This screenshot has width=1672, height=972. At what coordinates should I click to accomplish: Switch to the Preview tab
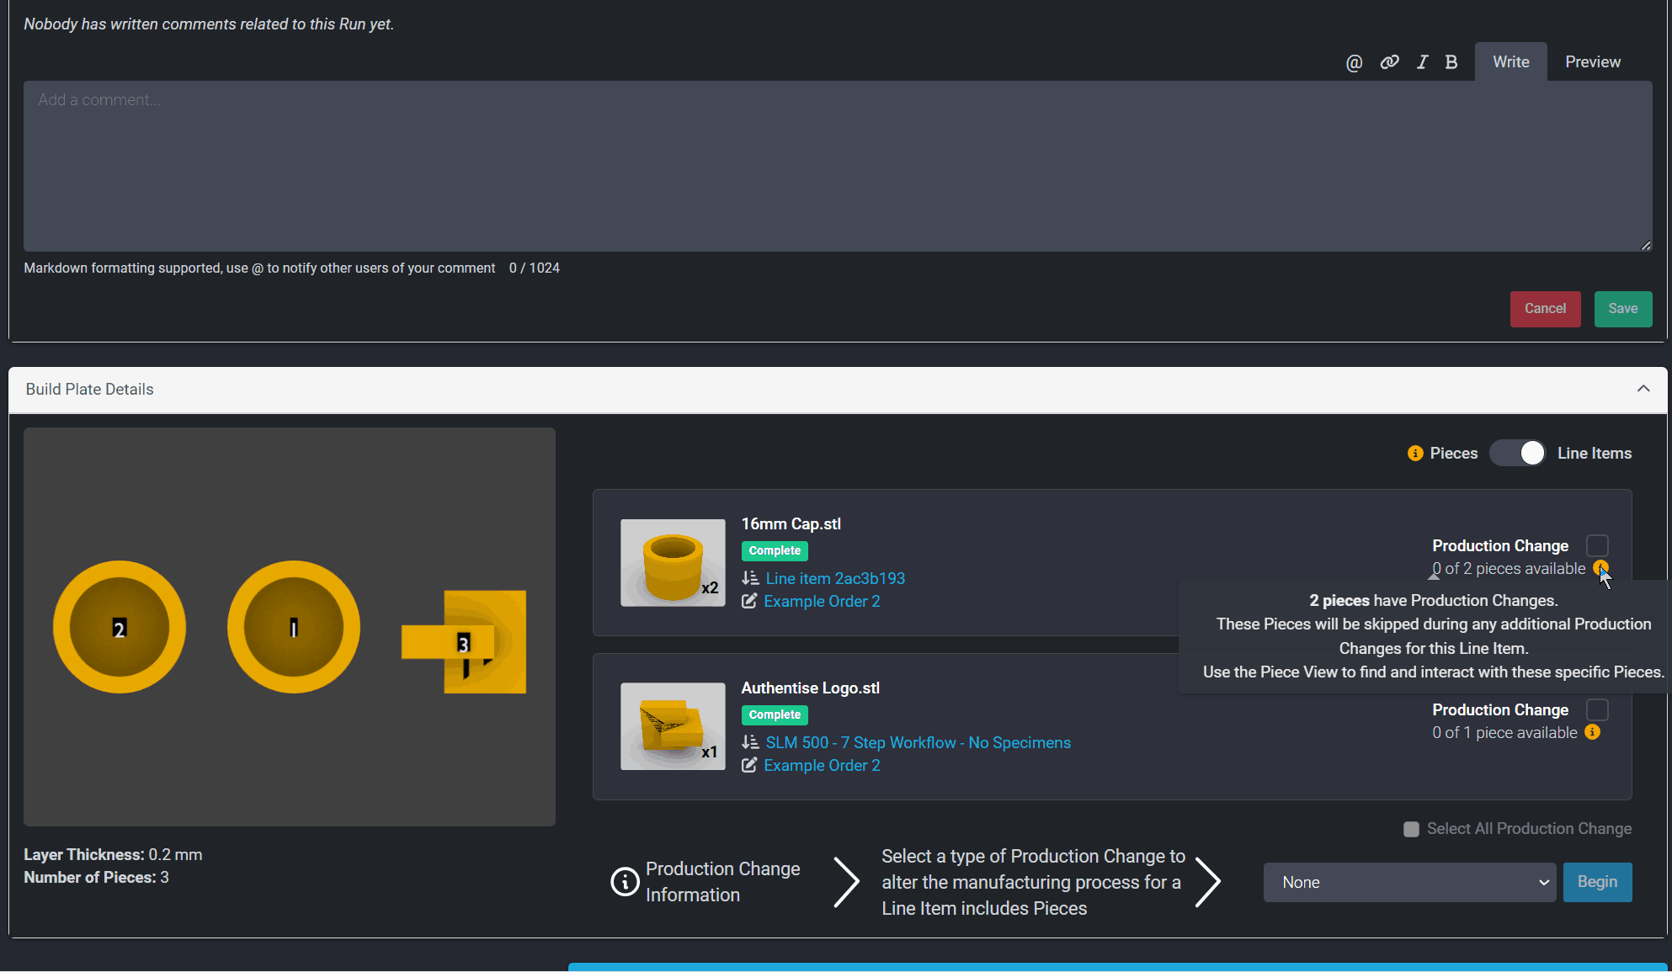point(1592,62)
